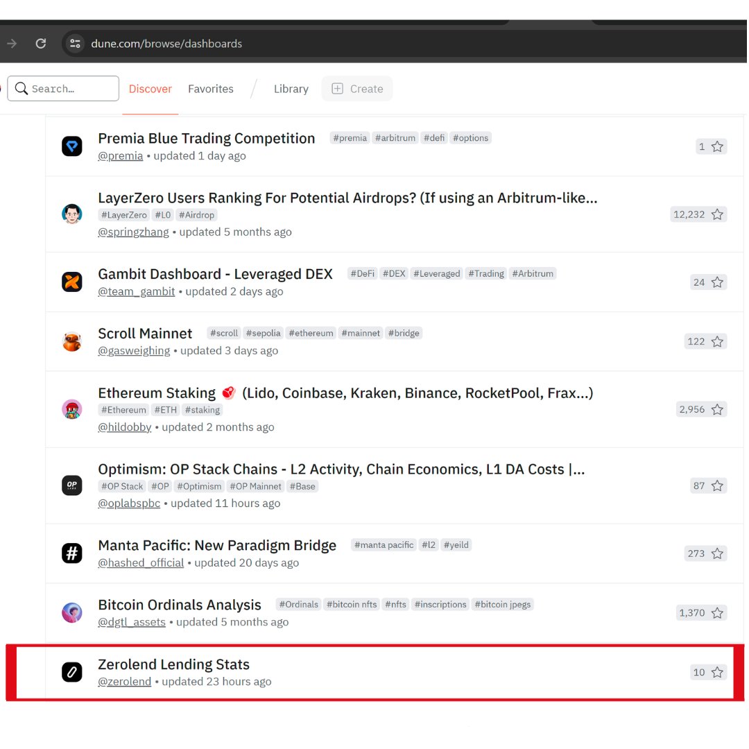The image size is (749, 749).
Task: Open Optimism: OP Stack Chains dashboard
Action: click(341, 469)
